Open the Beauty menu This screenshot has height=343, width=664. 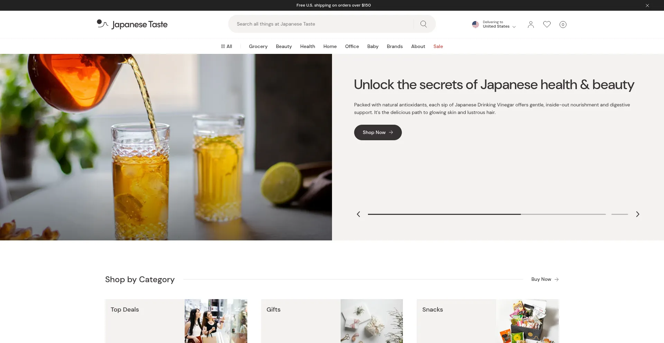tap(284, 46)
